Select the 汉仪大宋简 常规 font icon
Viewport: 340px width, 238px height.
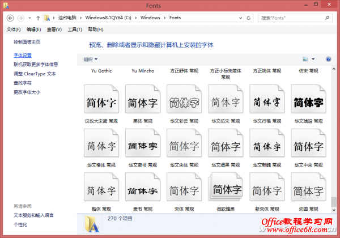coord(101,99)
